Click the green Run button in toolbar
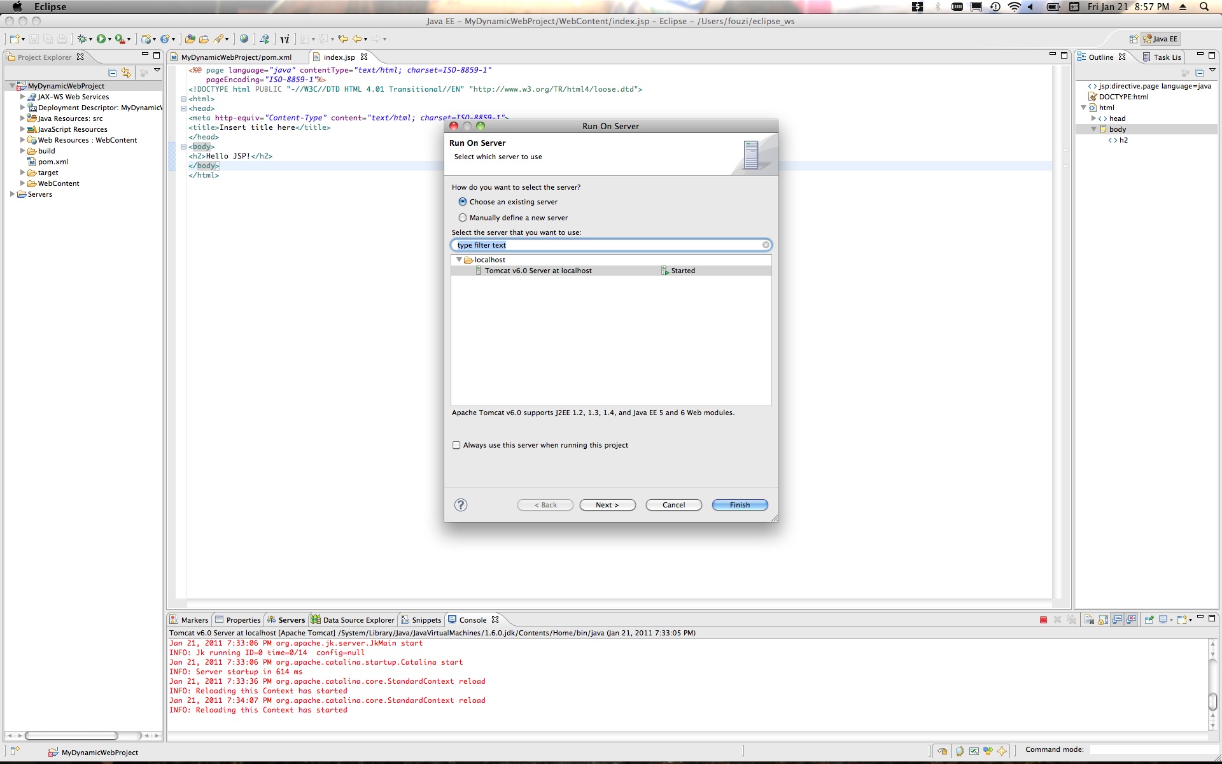Screen dimensions: 1222x764 [x=101, y=39]
